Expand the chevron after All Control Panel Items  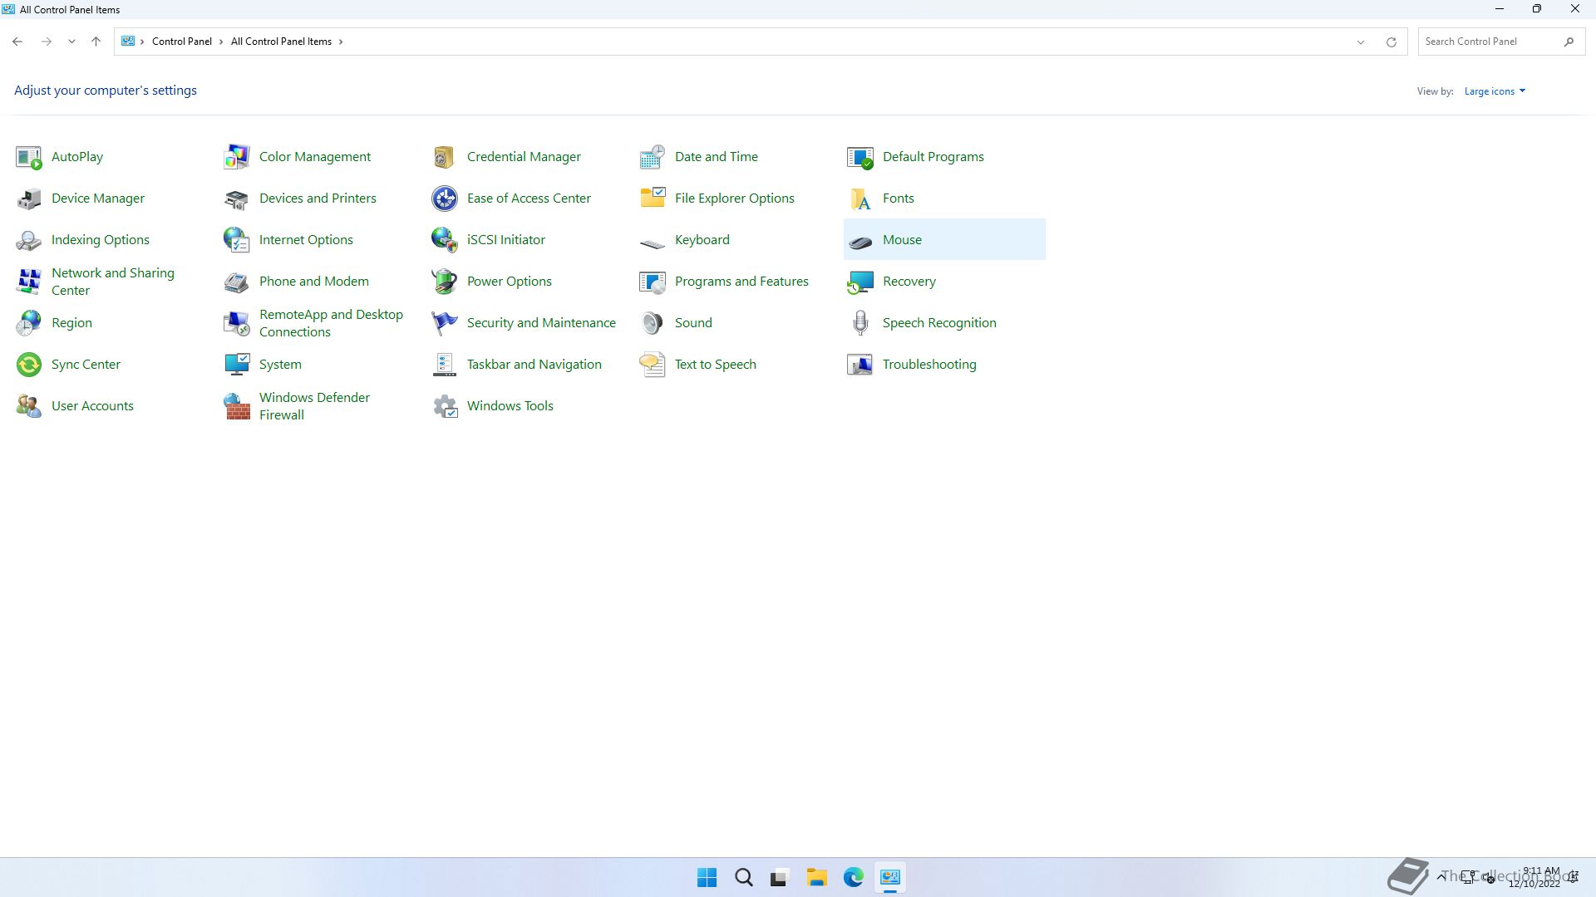(x=341, y=42)
